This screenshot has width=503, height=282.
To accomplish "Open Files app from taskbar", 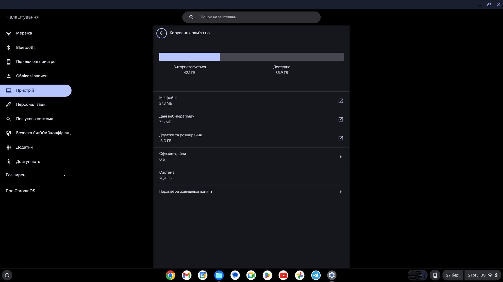I will (219, 275).
